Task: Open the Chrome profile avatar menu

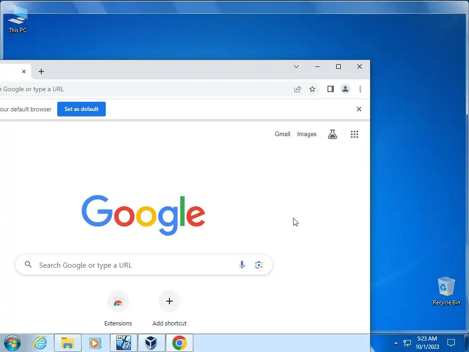Action: 345,89
